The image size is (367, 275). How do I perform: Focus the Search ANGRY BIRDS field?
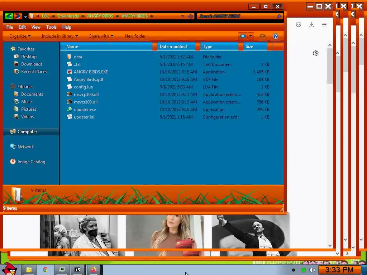click(x=240, y=16)
